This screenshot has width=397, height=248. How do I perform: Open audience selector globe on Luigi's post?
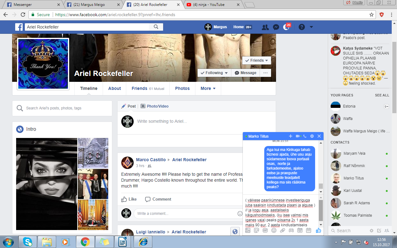point(235,231)
